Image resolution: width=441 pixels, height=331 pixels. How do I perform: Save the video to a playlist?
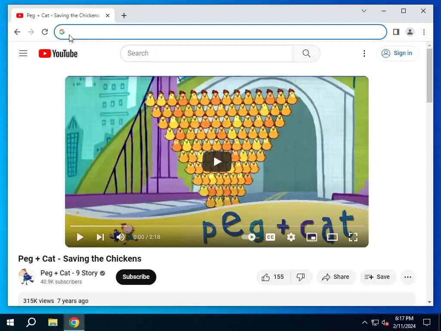pyautogui.click(x=377, y=277)
